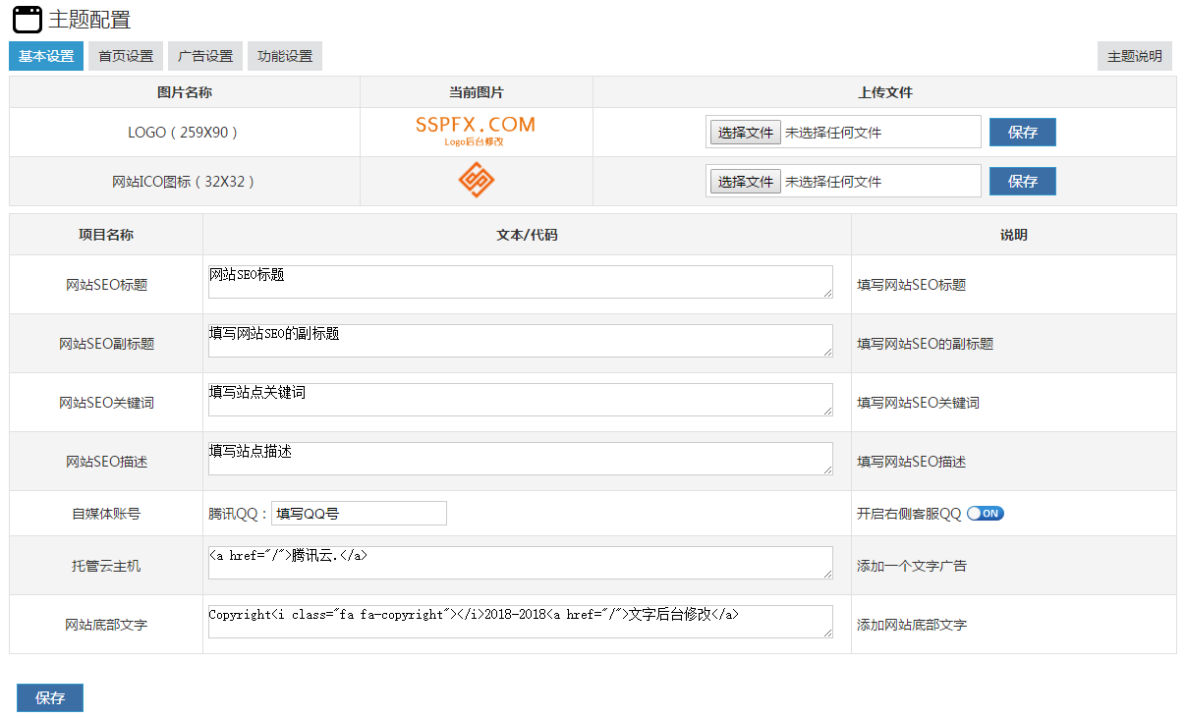The image size is (1186, 718).
Task: Switch to the 功能设置 tab
Action: 285,56
